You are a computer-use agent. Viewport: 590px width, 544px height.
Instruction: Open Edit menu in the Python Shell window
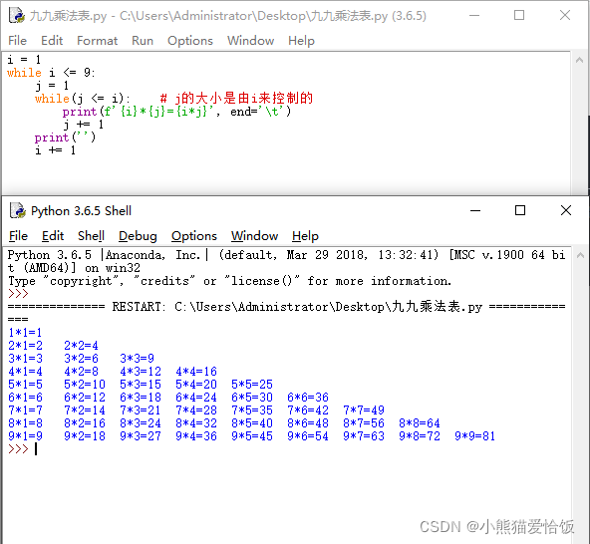click(53, 236)
